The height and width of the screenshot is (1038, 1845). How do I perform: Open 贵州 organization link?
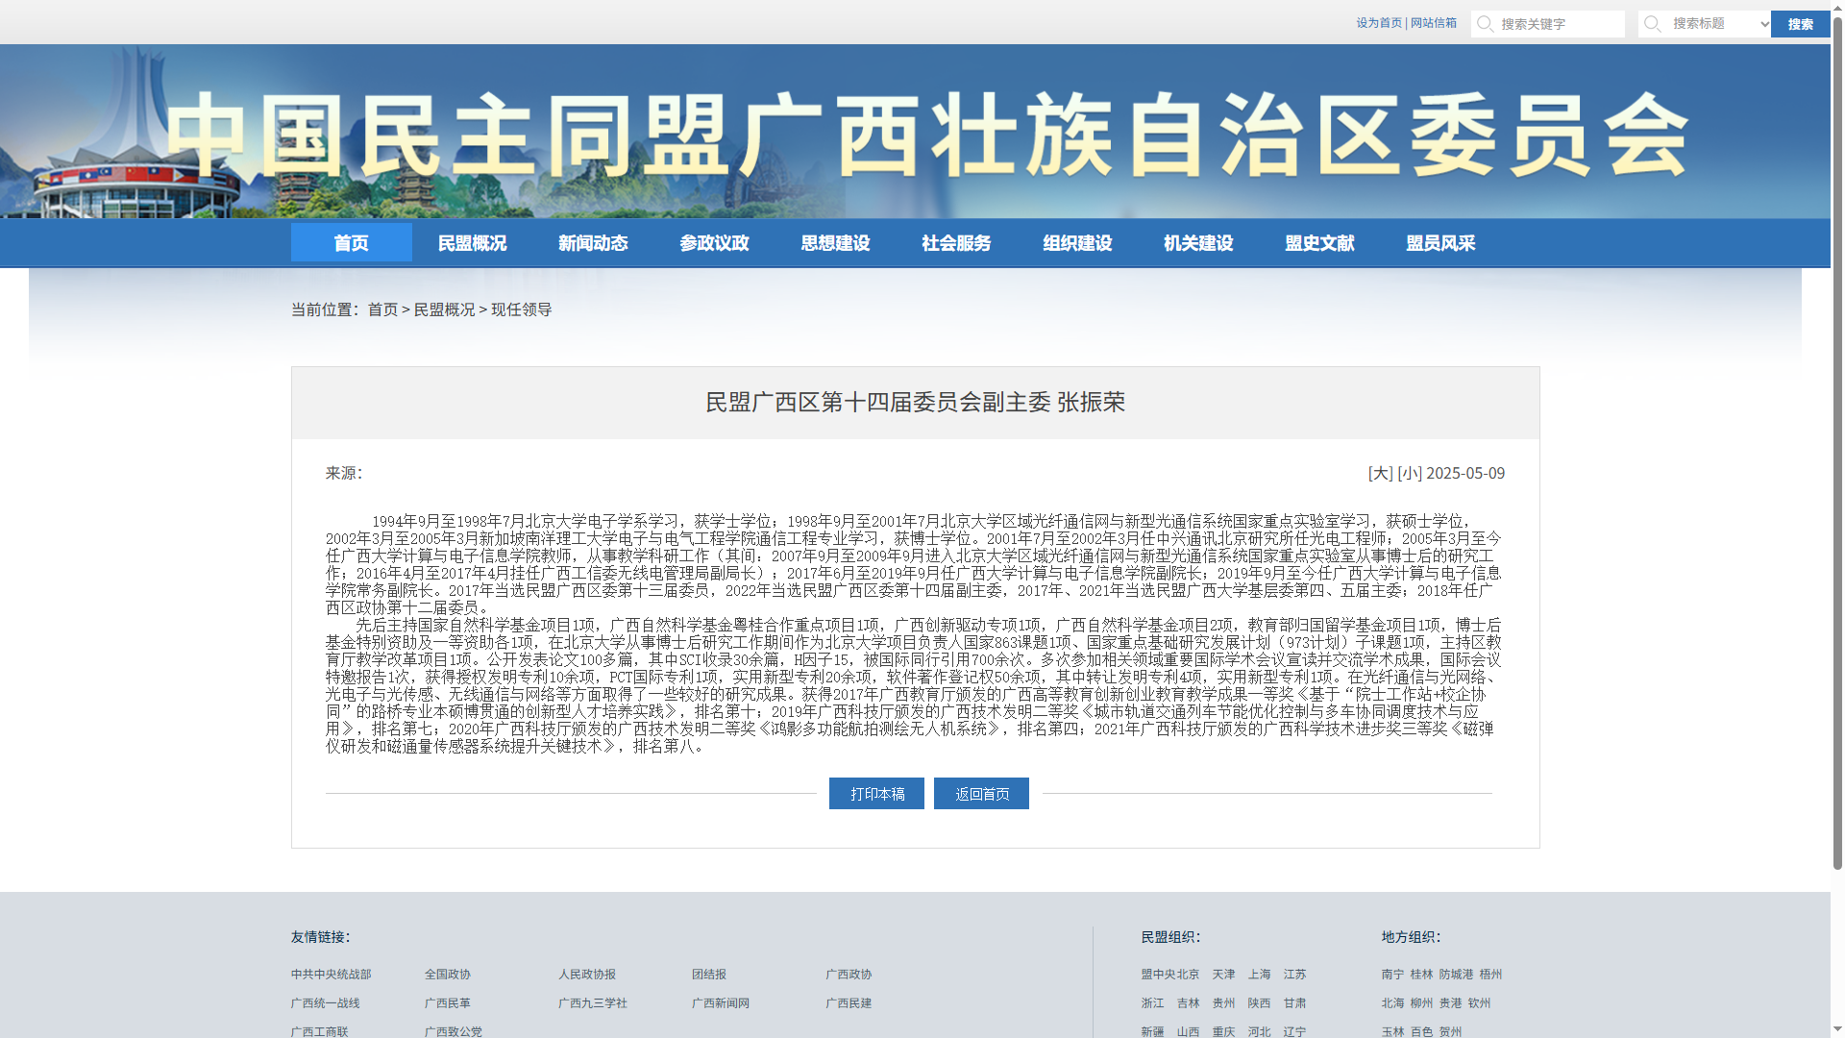point(1223,1003)
